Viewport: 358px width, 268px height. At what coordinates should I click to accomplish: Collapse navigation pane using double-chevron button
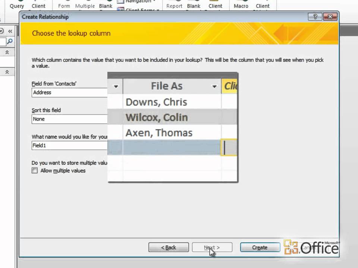click(x=10, y=31)
